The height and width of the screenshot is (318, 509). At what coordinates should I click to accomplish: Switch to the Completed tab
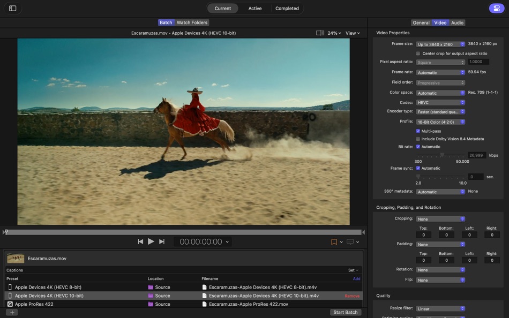(x=287, y=9)
